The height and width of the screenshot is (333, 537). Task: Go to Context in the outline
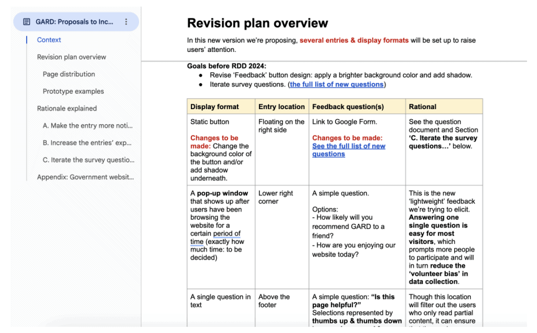49,40
